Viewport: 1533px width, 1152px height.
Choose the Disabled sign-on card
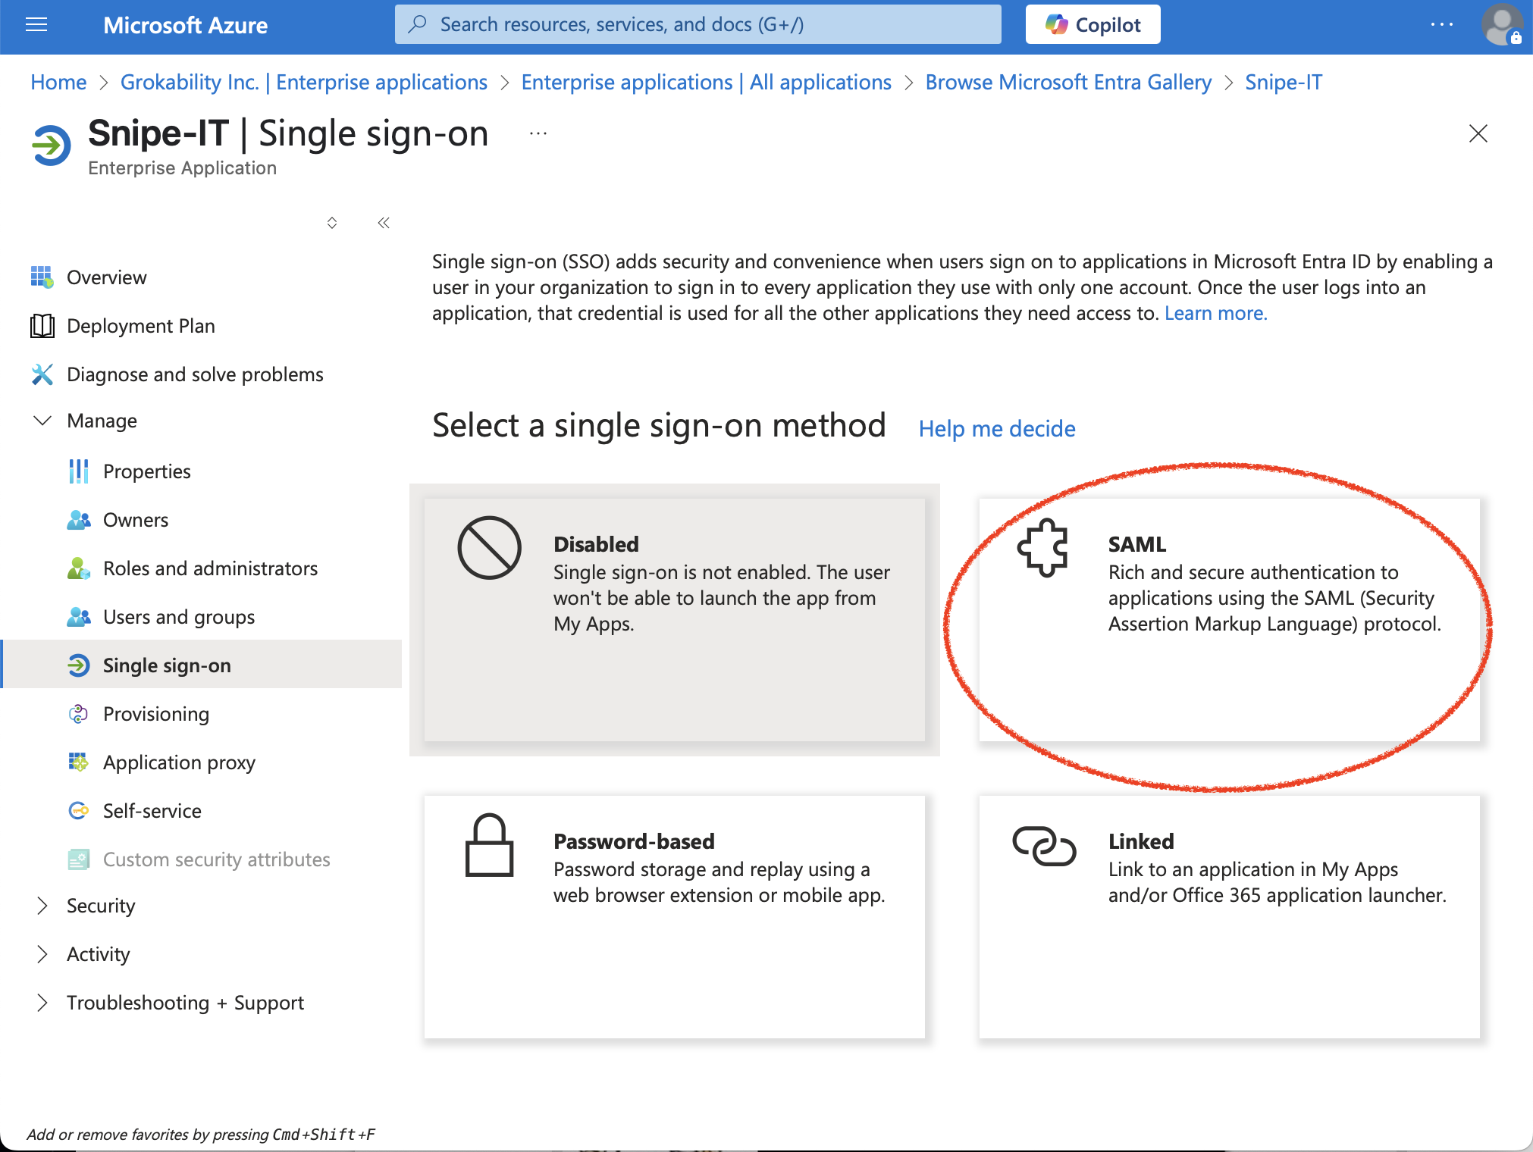(675, 619)
